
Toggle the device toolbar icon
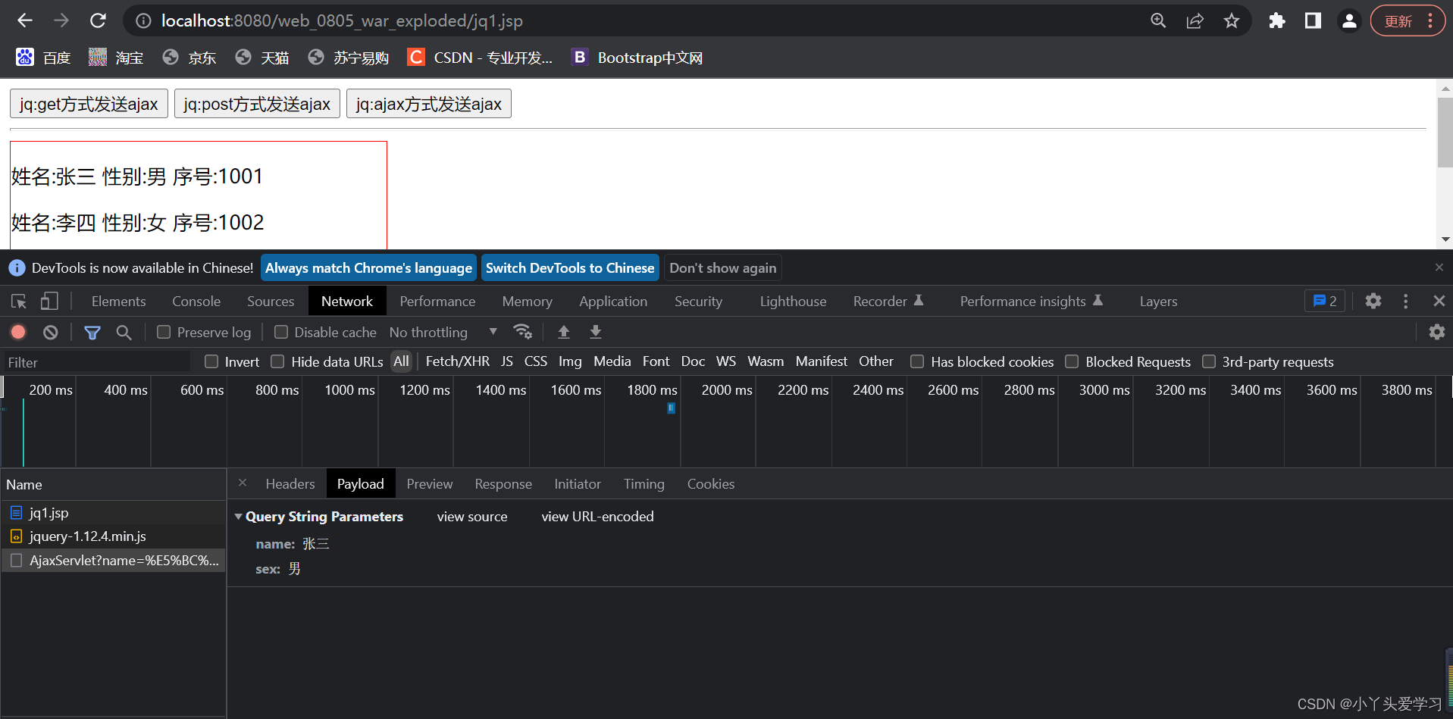[x=49, y=302]
